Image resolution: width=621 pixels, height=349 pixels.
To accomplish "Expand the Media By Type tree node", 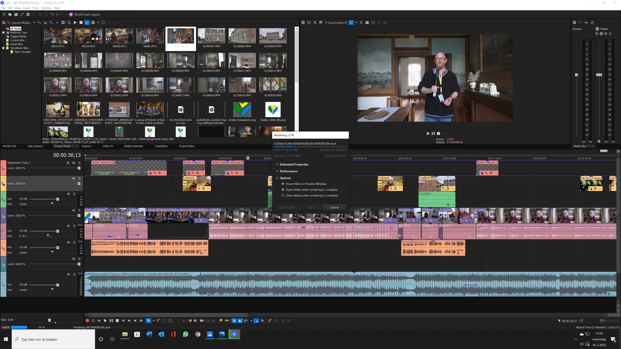I will click(x=4, y=33).
